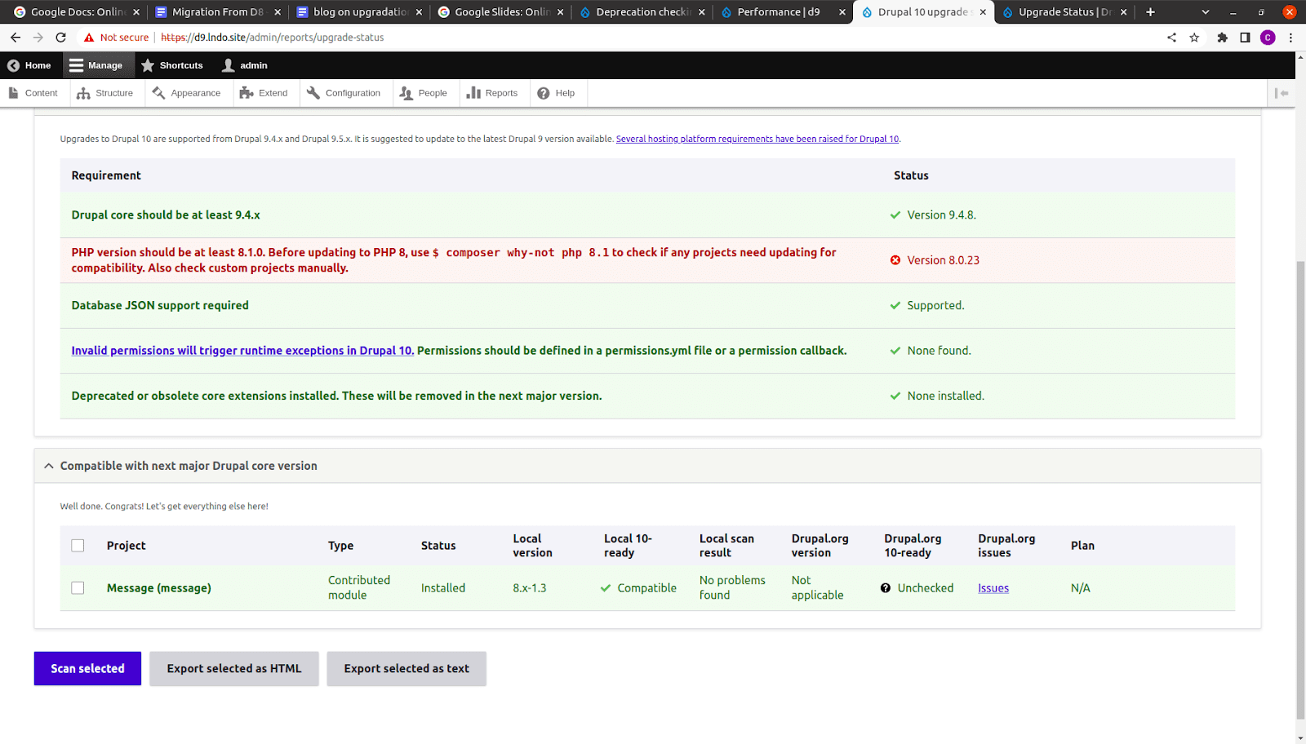Open the admin user menu
Screen dimensions: 1306x744
[x=245, y=65]
